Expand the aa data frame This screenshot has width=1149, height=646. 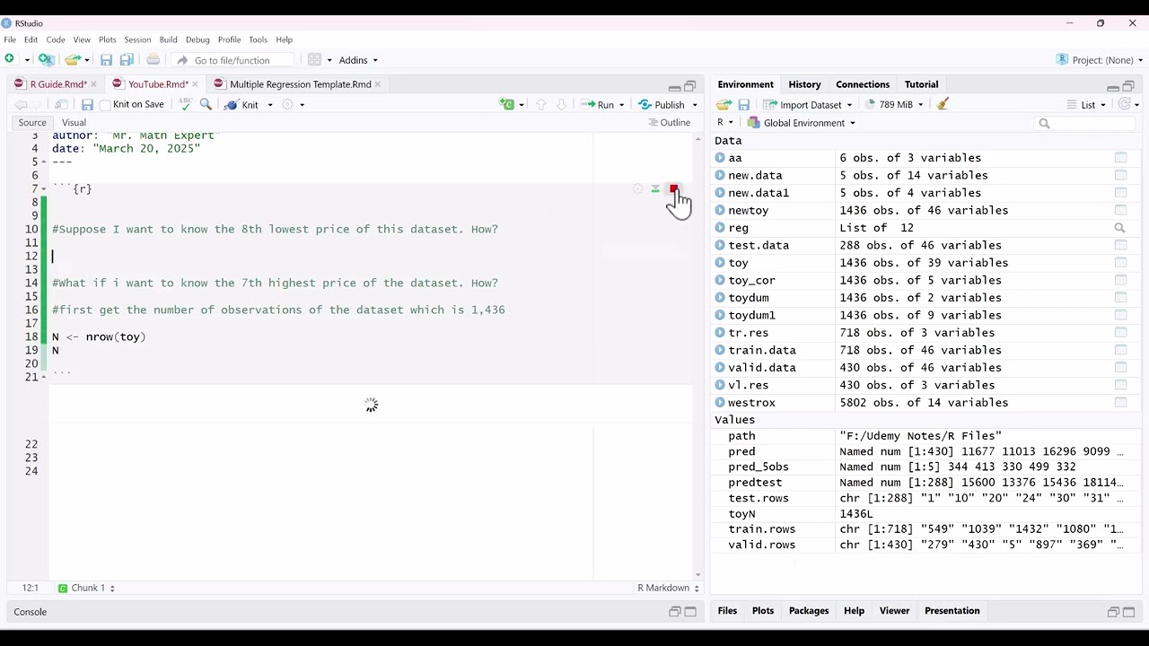[720, 158]
